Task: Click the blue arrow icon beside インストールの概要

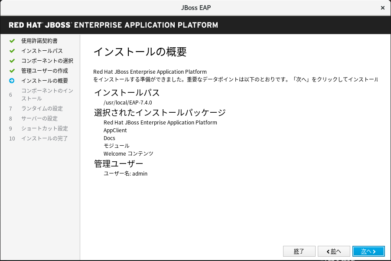Action: pos(12,81)
